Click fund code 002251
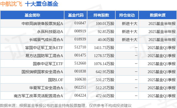This screenshot has width=177, height=108. [x=80, y=87]
